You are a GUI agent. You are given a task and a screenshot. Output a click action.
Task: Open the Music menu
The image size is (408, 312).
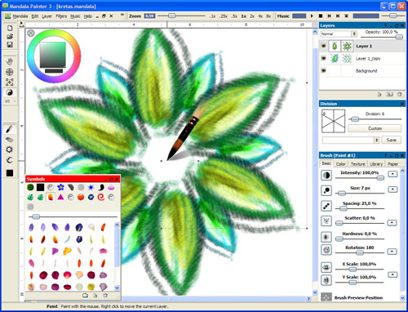point(75,16)
